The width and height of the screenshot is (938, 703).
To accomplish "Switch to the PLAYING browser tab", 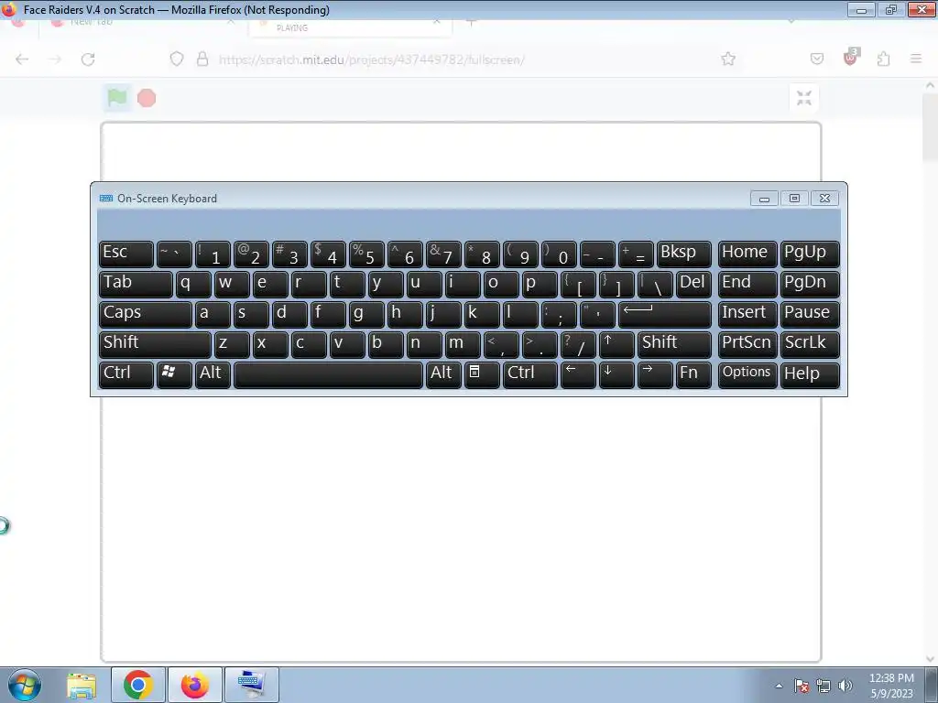I will coord(350,27).
